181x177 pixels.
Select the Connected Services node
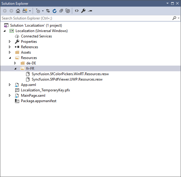point(36,36)
